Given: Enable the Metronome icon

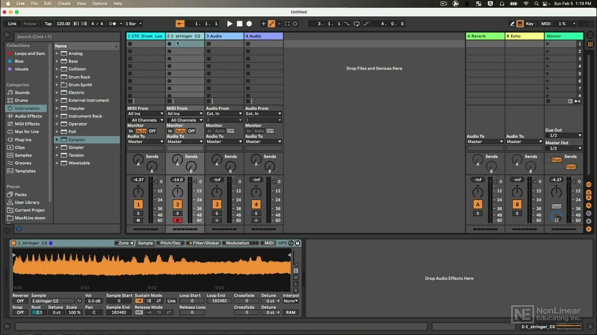Looking at the screenshot, I should [112, 24].
